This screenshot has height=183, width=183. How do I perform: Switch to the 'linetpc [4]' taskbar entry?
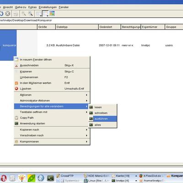[121, 181]
